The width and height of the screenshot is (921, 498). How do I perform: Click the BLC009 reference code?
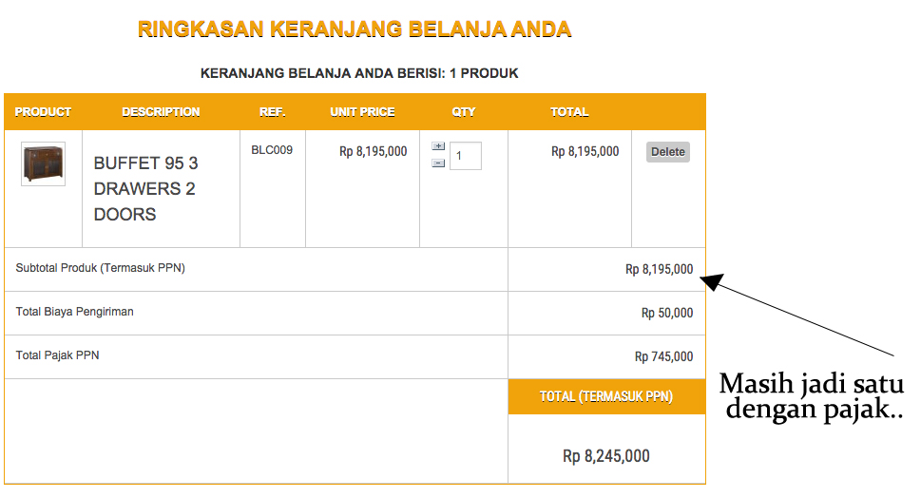coord(272,150)
